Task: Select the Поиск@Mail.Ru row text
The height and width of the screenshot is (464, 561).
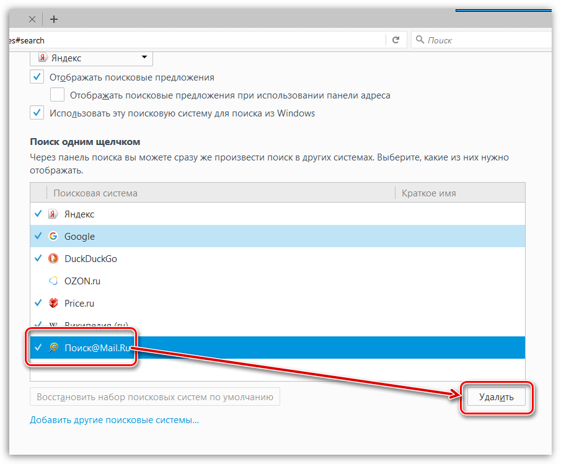Action: click(x=97, y=348)
